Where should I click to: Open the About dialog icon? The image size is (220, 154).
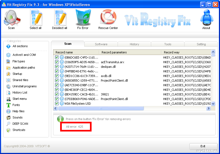pyautogui.click(x=207, y=17)
